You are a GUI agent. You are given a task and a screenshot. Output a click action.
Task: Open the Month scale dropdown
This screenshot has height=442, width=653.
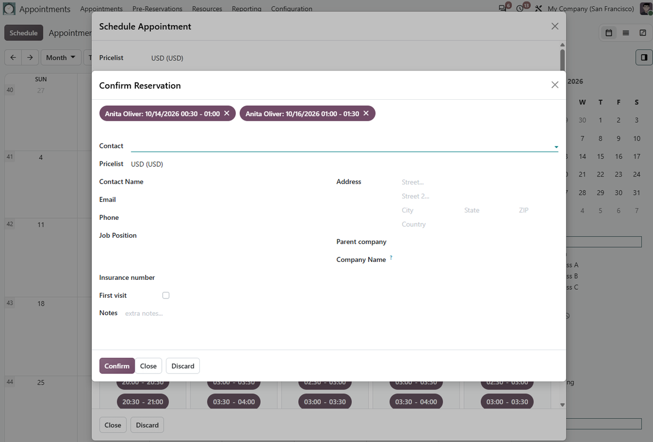click(x=61, y=57)
